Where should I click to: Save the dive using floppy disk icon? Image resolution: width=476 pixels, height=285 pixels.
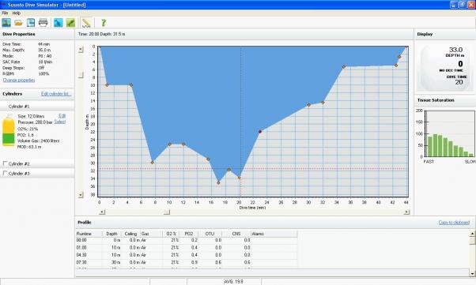31,23
